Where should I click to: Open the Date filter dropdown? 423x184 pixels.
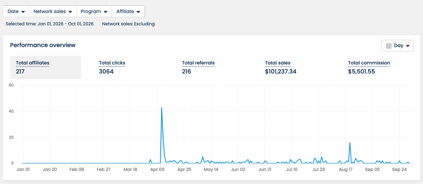tap(16, 11)
